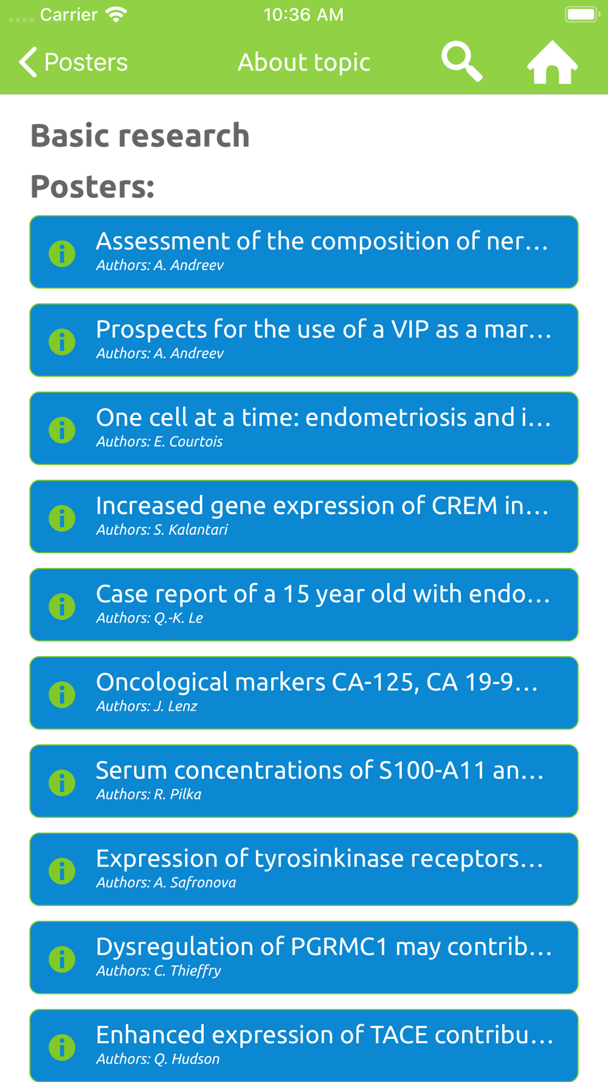608x1082 pixels.
Task: View poster by R. Pilka
Action: point(304,781)
